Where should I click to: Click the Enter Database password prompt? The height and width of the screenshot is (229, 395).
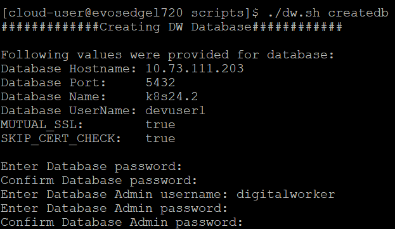pos(91,167)
